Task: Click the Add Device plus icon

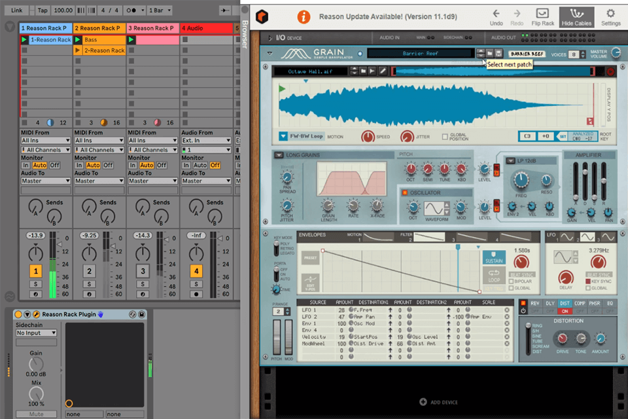Action: pos(423,402)
